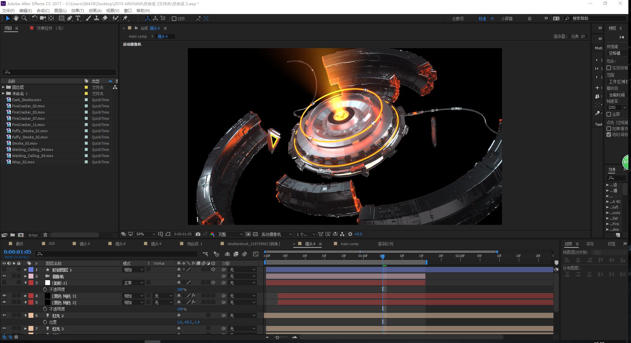Open blend mode dropdown for 形状图层 1
This screenshot has height=343, width=631.
134,270
